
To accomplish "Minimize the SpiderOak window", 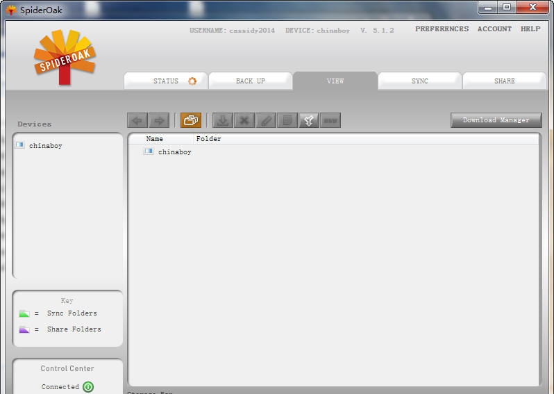I will coord(488,7).
